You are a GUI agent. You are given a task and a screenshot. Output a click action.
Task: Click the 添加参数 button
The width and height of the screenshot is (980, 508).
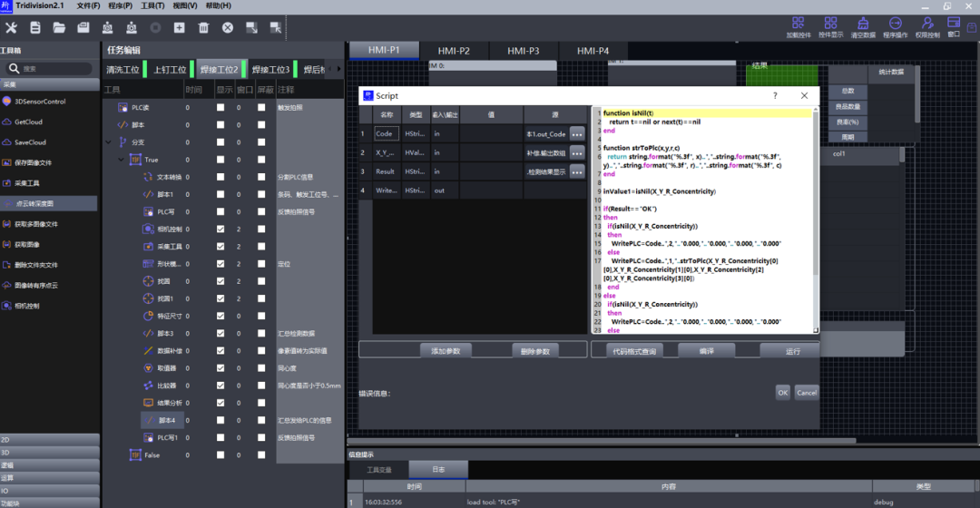point(446,350)
